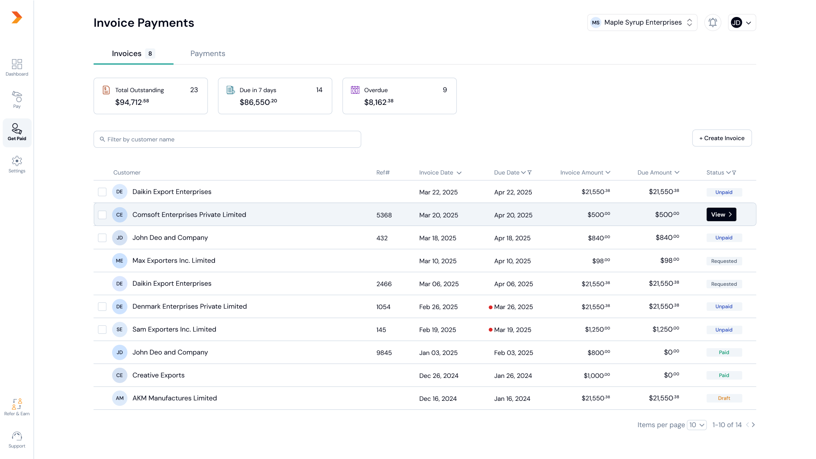The width and height of the screenshot is (816, 459).
Task: Click the Create Invoice button
Action: pos(722,138)
